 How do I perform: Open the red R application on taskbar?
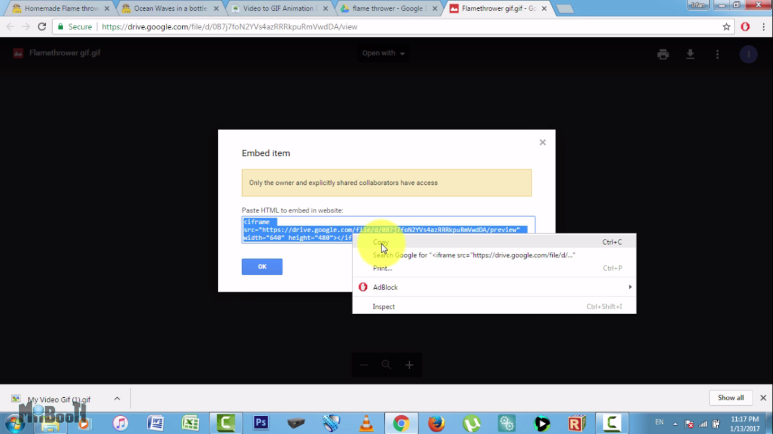click(x=577, y=423)
